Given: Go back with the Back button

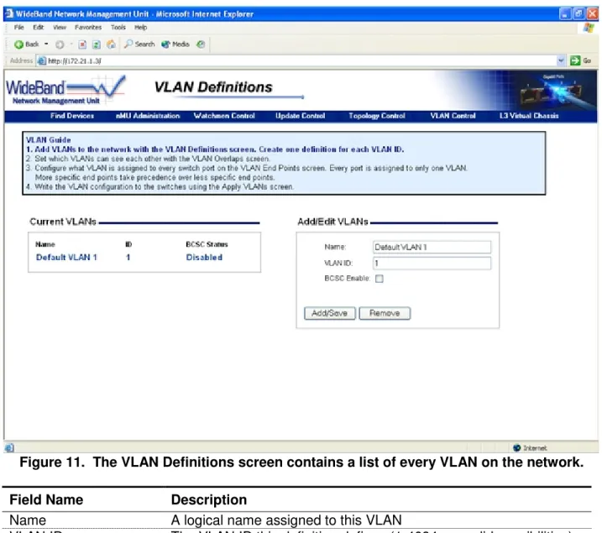Looking at the screenshot, I should [x=26, y=44].
